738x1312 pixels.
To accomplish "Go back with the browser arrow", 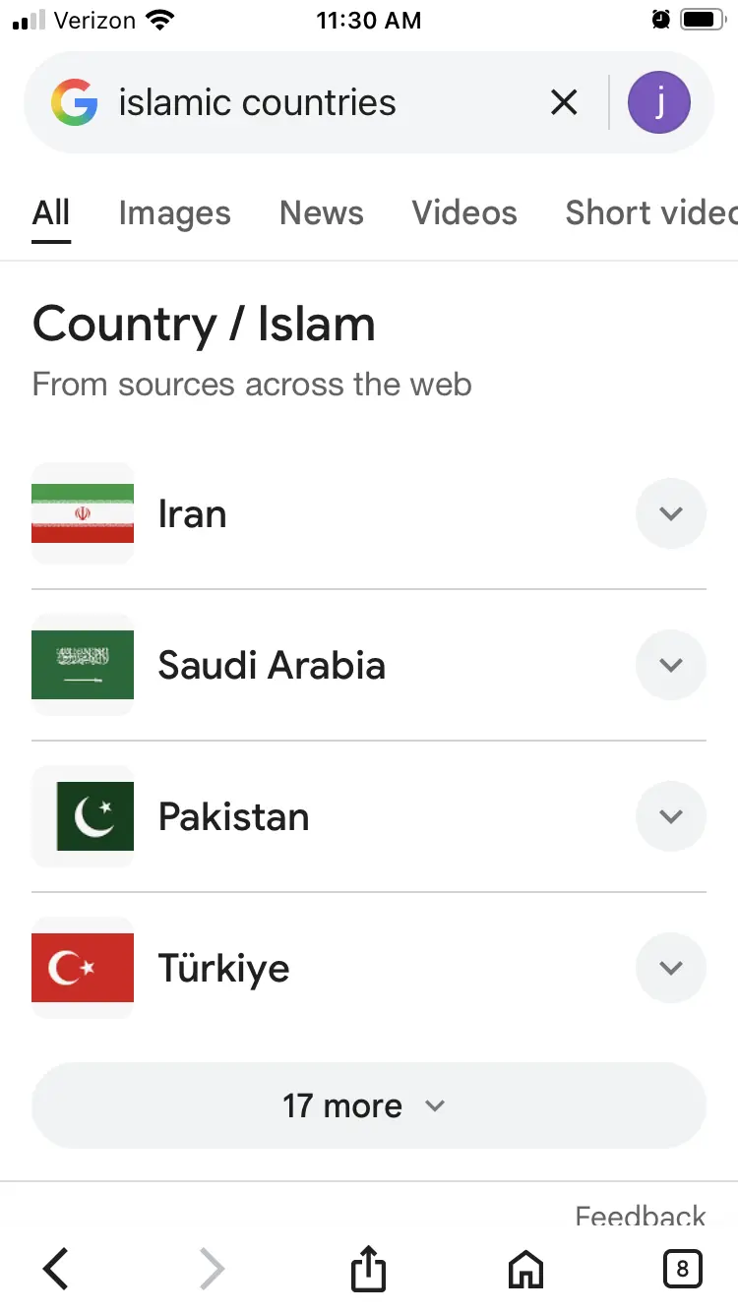I will click(x=56, y=1269).
